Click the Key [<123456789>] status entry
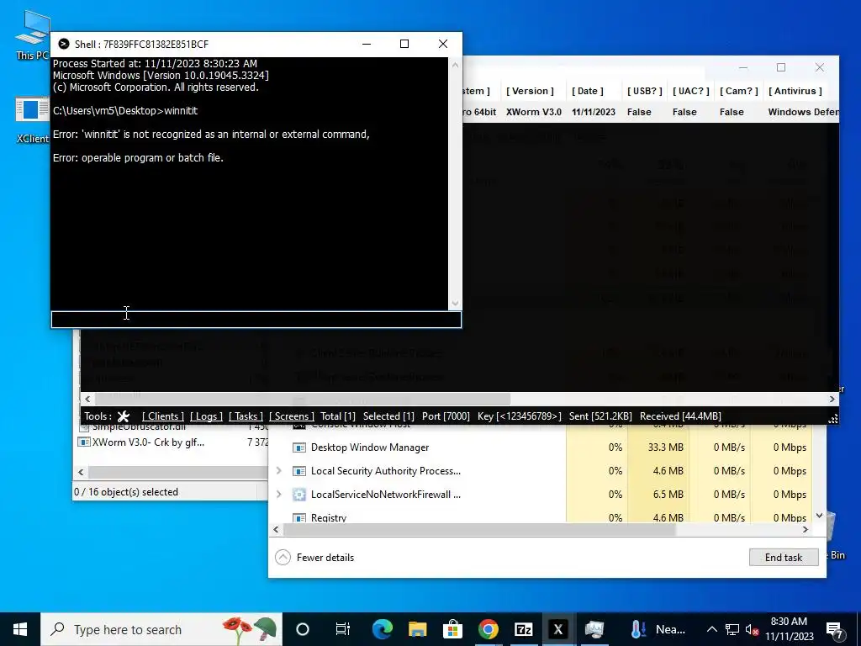This screenshot has height=646, width=861. click(x=520, y=416)
